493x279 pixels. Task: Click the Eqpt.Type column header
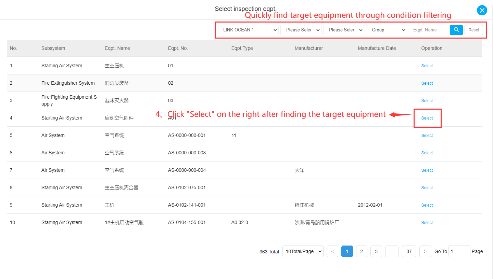242,48
